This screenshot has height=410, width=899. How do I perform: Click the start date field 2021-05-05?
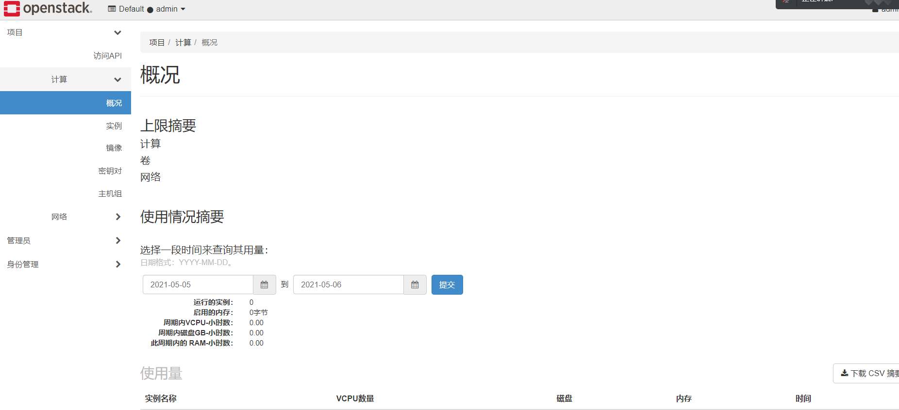click(198, 284)
